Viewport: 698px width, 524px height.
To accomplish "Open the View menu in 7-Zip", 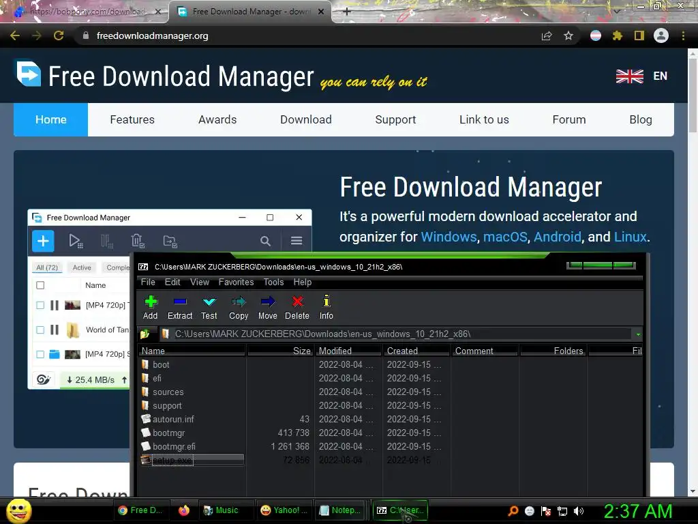I will [200, 282].
